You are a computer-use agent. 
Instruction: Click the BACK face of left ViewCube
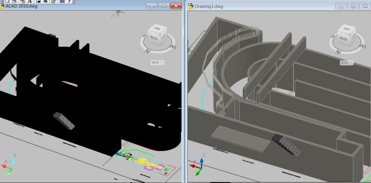point(154,38)
